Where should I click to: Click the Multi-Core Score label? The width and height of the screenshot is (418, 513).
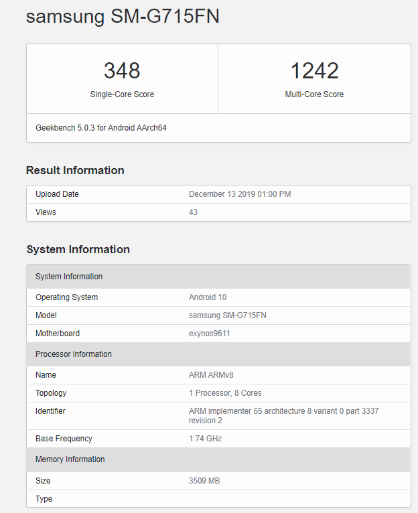tap(314, 94)
